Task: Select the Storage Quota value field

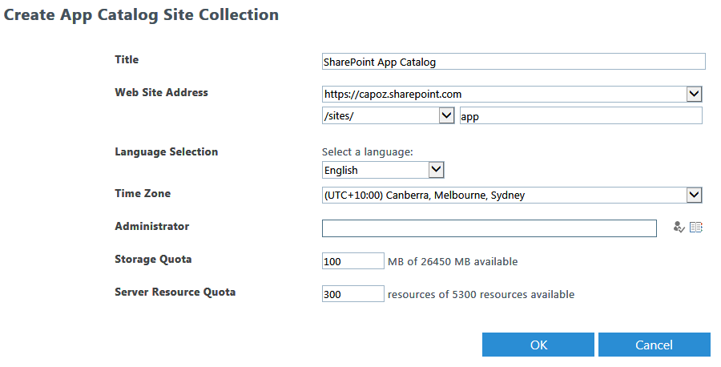Action: tap(352, 261)
